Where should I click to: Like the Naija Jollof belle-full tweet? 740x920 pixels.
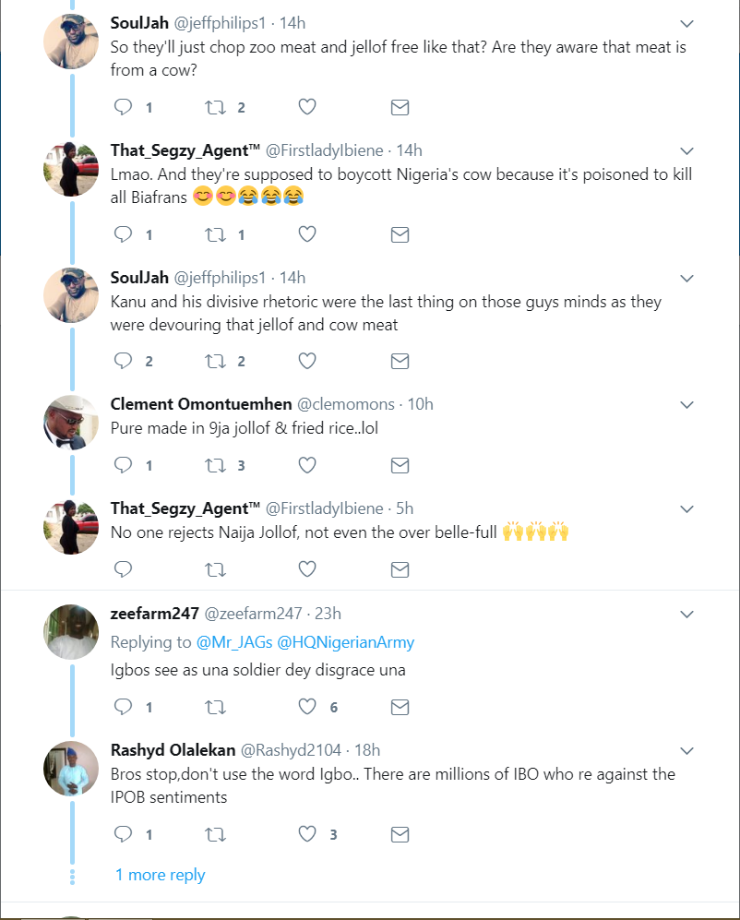307,568
